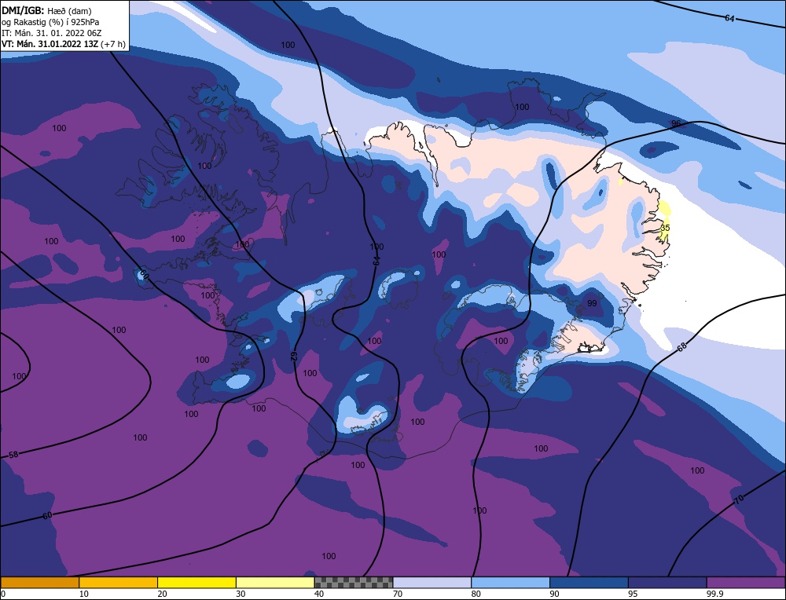Click the checkered gray 40–70 legend swatch
This screenshot has height=600, width=786.
pos(354,583)
